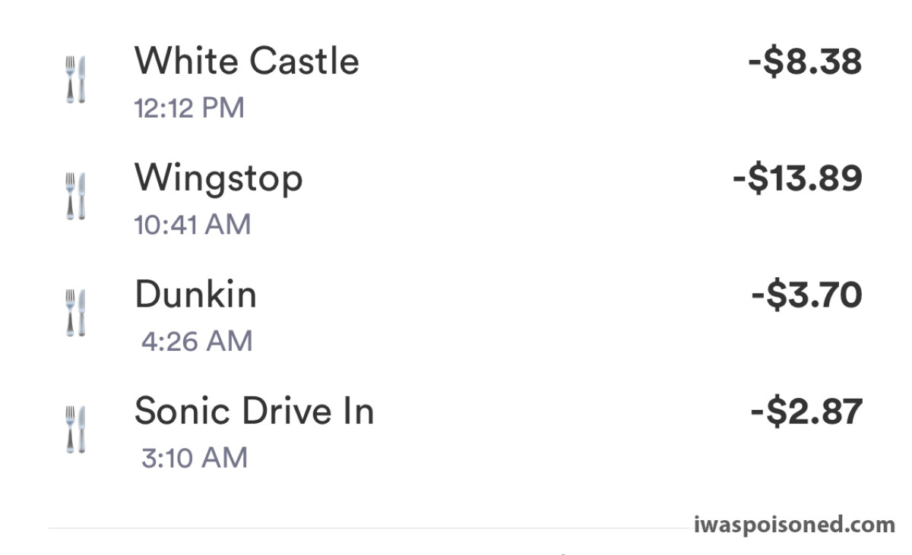Select the Dunkin merchant name
Viewport: 912px width, 555px height.
(196, 294)
